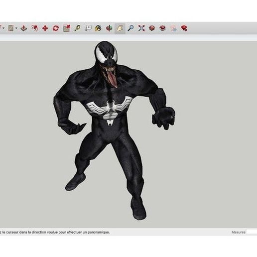The width and height of the screenshot is (257, 257).
Task: Select the Zoom magnifier tool
Action: (130, 28)
